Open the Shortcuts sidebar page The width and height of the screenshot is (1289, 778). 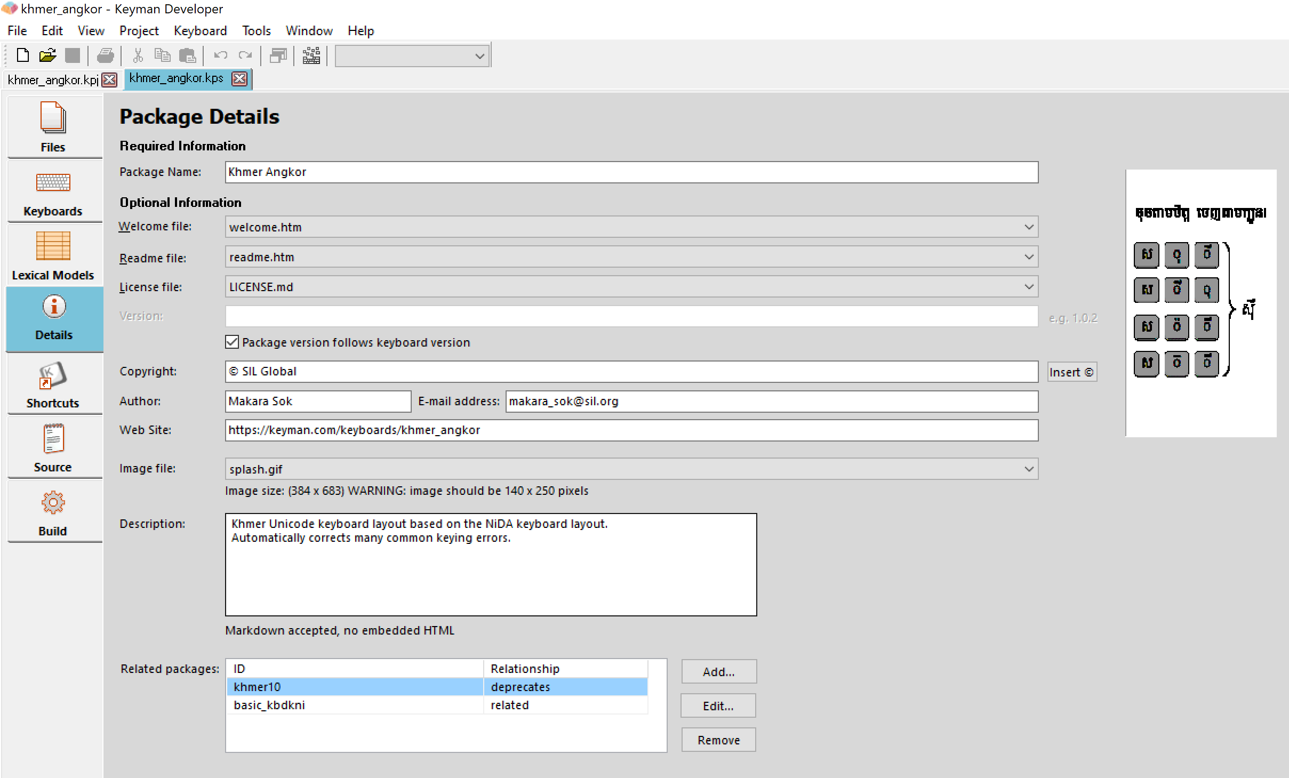(55, 383)
